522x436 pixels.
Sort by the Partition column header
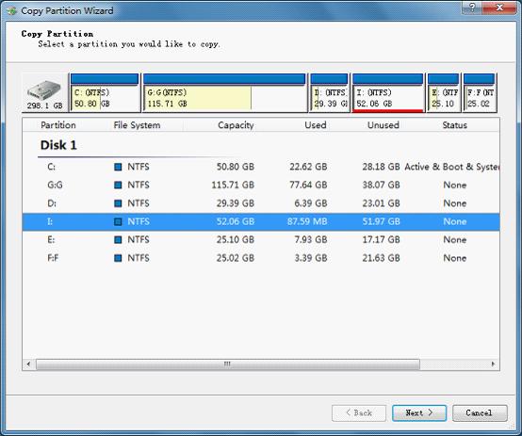click(58, 125)
